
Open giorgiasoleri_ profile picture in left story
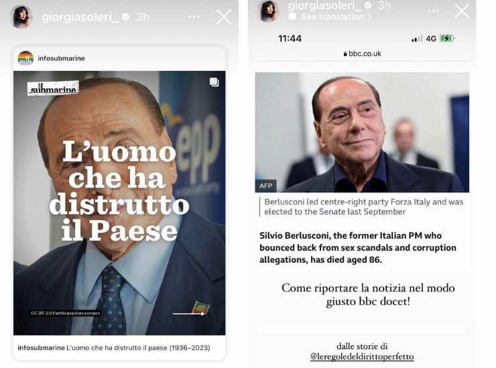[x=22, y=17]
